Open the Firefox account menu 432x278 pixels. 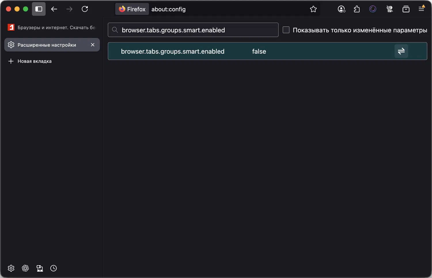[341, 9]
